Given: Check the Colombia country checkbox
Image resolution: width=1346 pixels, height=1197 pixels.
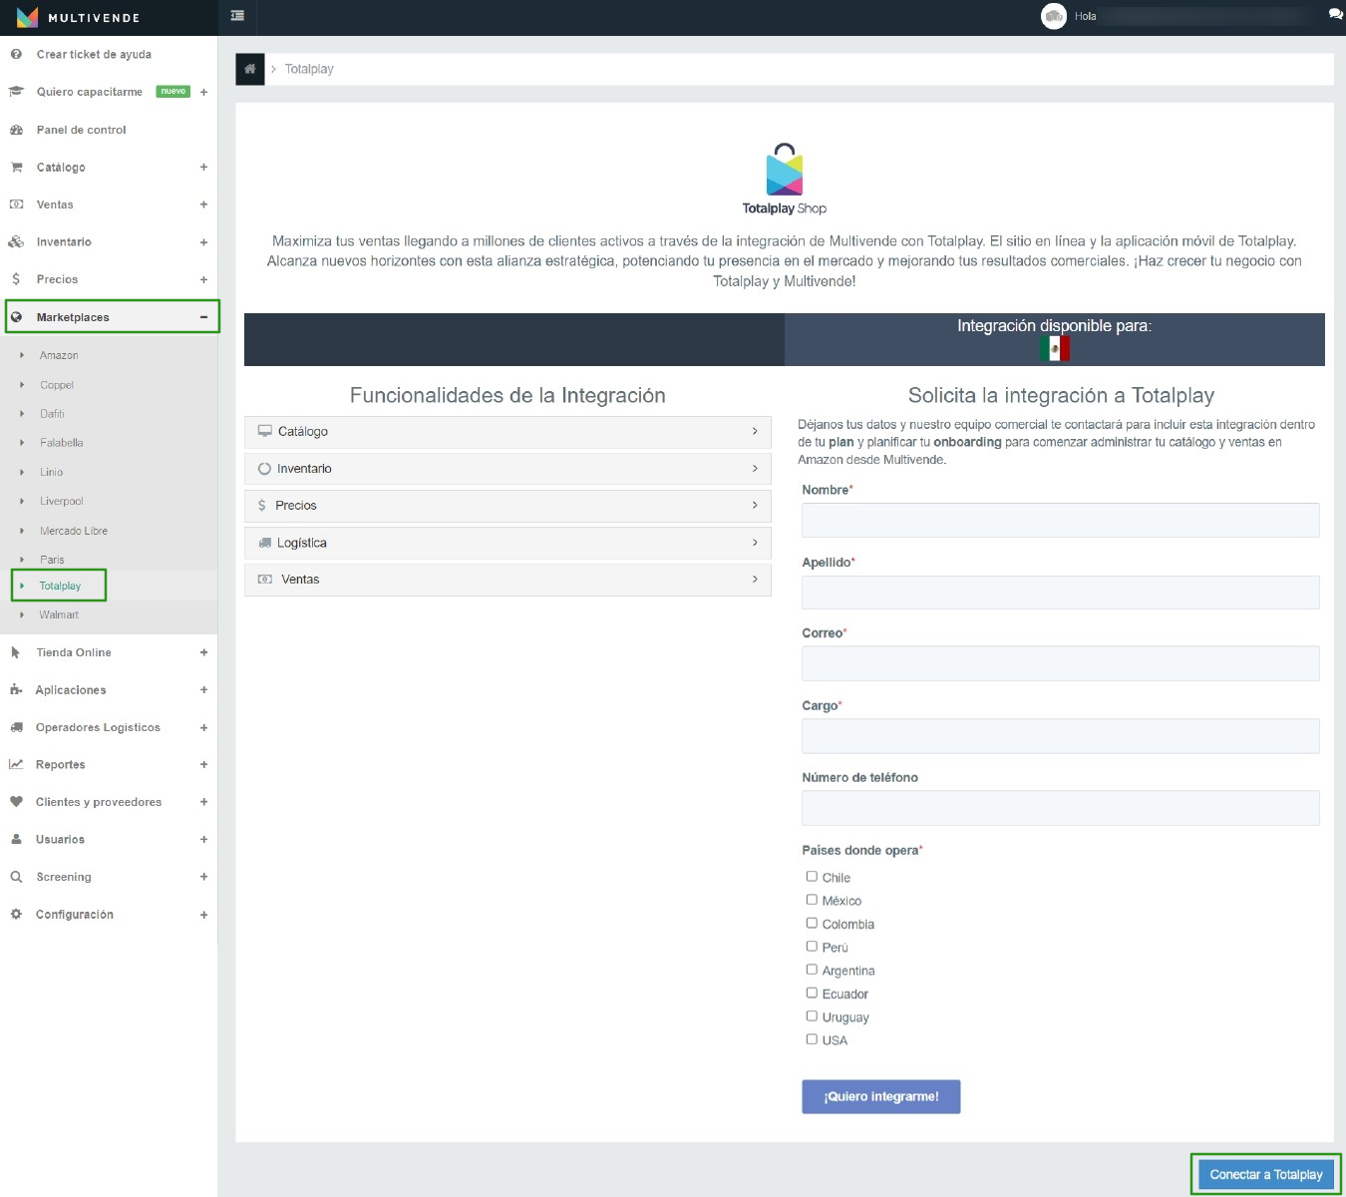Looking at the screenshot, I should click(x=812, y=924).
